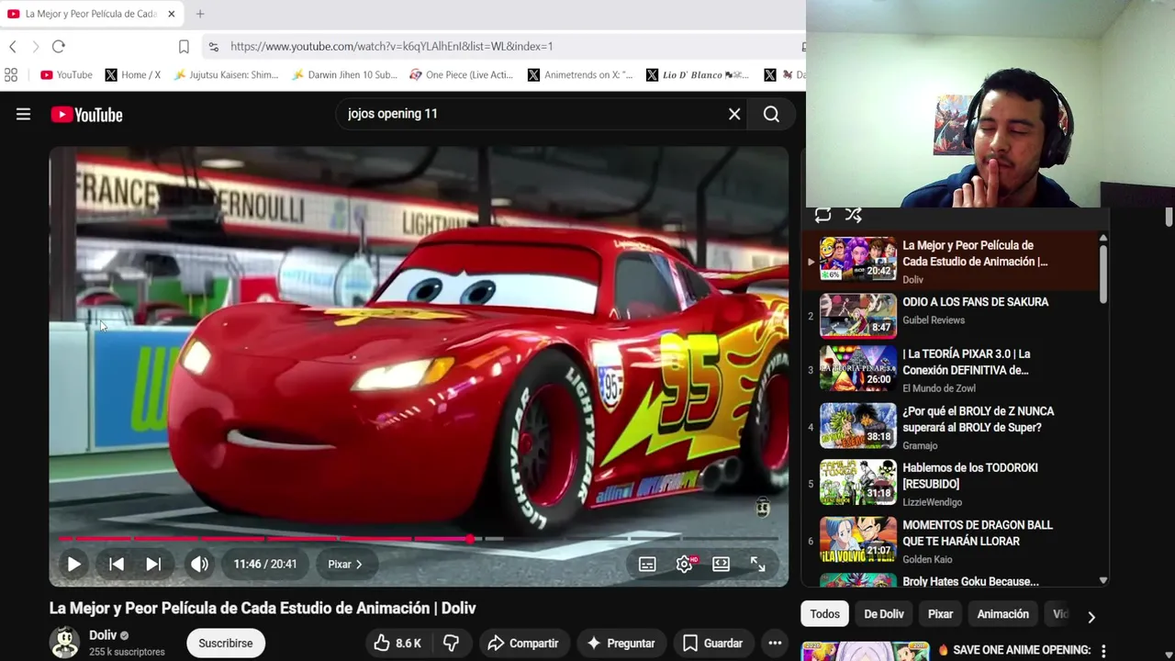
Task: Close the La Mejor y Peor Película tab
Action: click(x=171, y=14)
